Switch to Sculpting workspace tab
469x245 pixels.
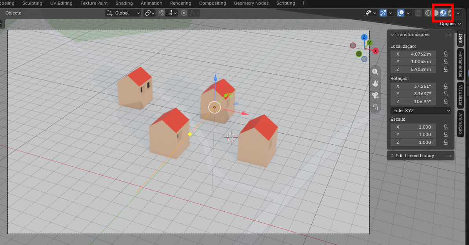(32, 3)
